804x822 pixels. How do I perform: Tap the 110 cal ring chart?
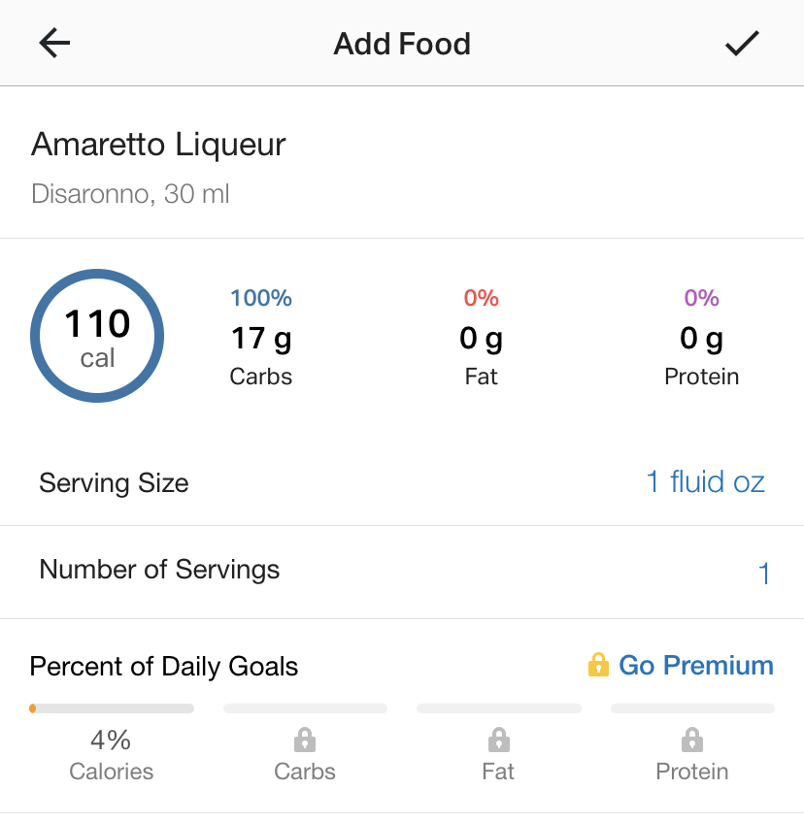coord(97,337)
